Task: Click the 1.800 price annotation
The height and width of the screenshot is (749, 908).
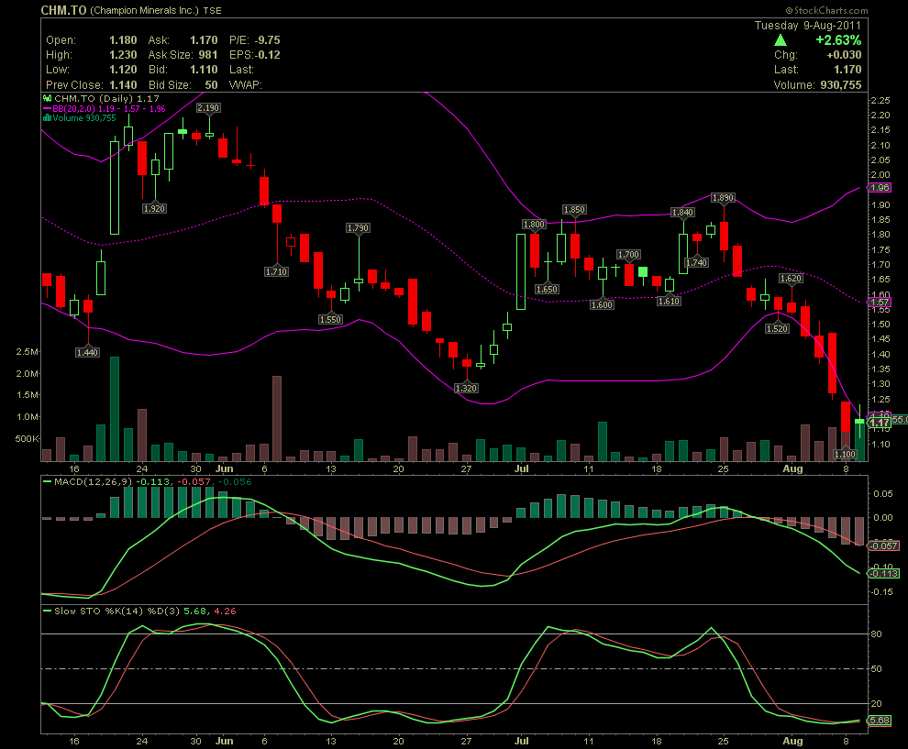Action: pyautogui.click(x=534, y=224)
